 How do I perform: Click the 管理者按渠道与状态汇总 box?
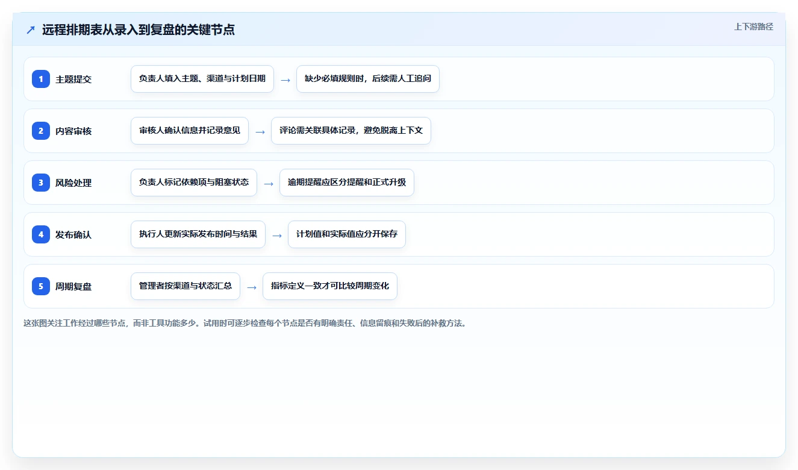coord(185,286)
